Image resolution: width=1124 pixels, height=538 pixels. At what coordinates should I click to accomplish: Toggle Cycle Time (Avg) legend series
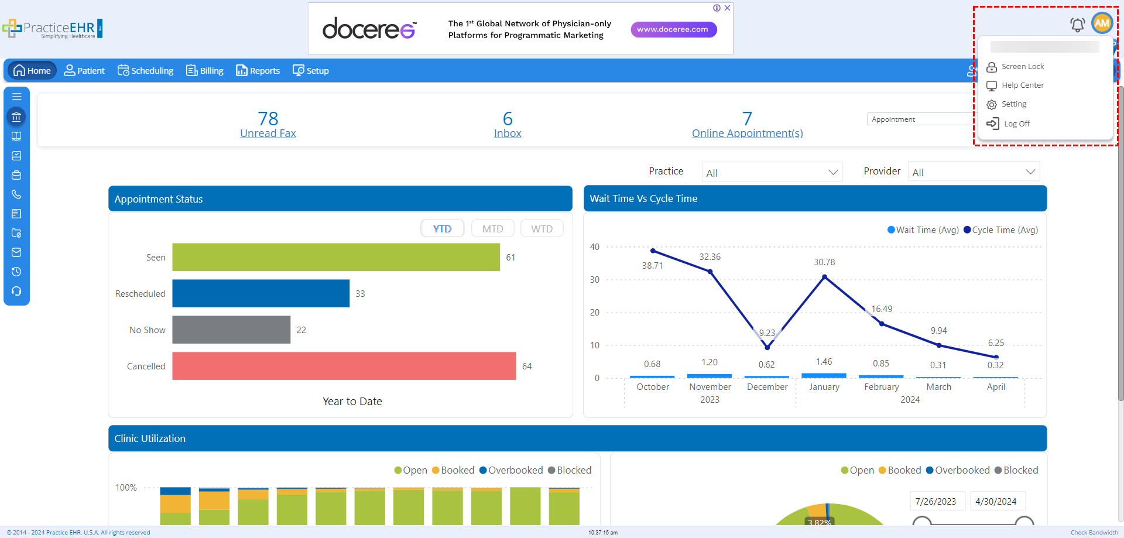click(1001, 230)
